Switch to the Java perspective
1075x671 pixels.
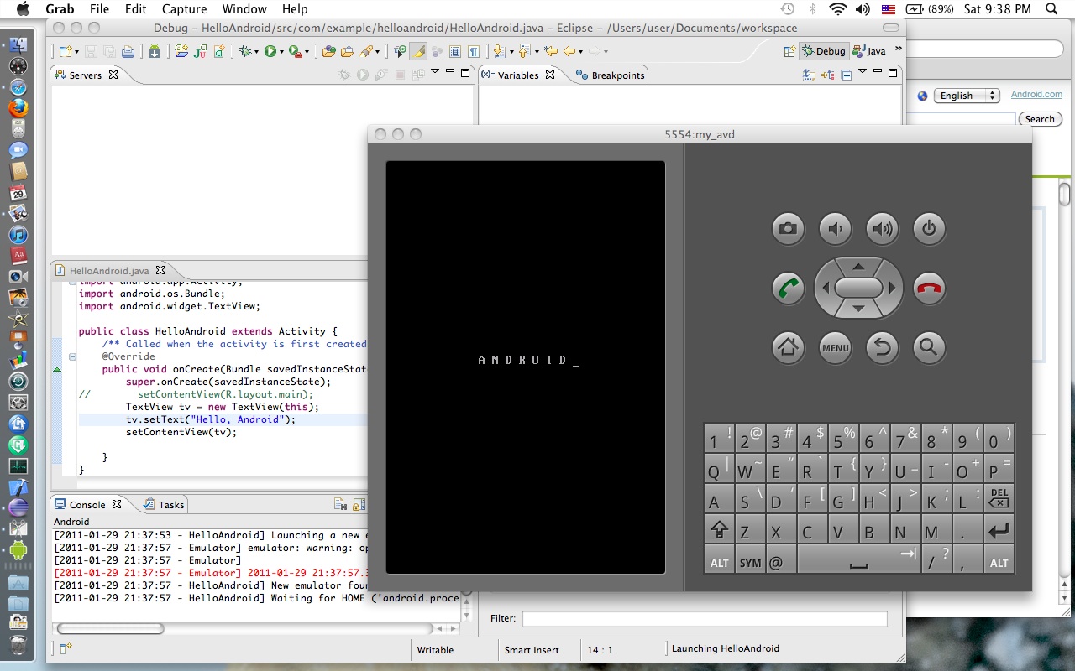click(869, 51)
